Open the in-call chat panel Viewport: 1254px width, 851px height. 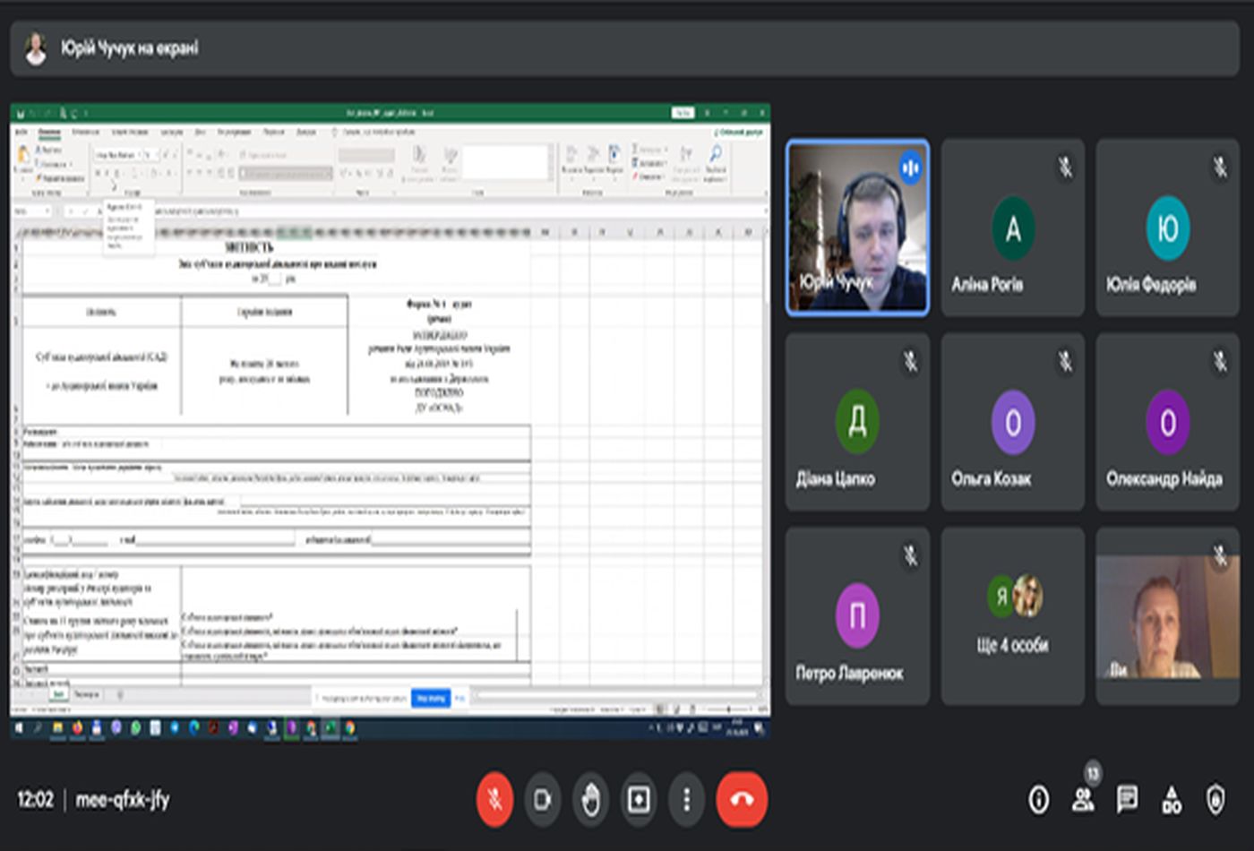[1127, 799]
